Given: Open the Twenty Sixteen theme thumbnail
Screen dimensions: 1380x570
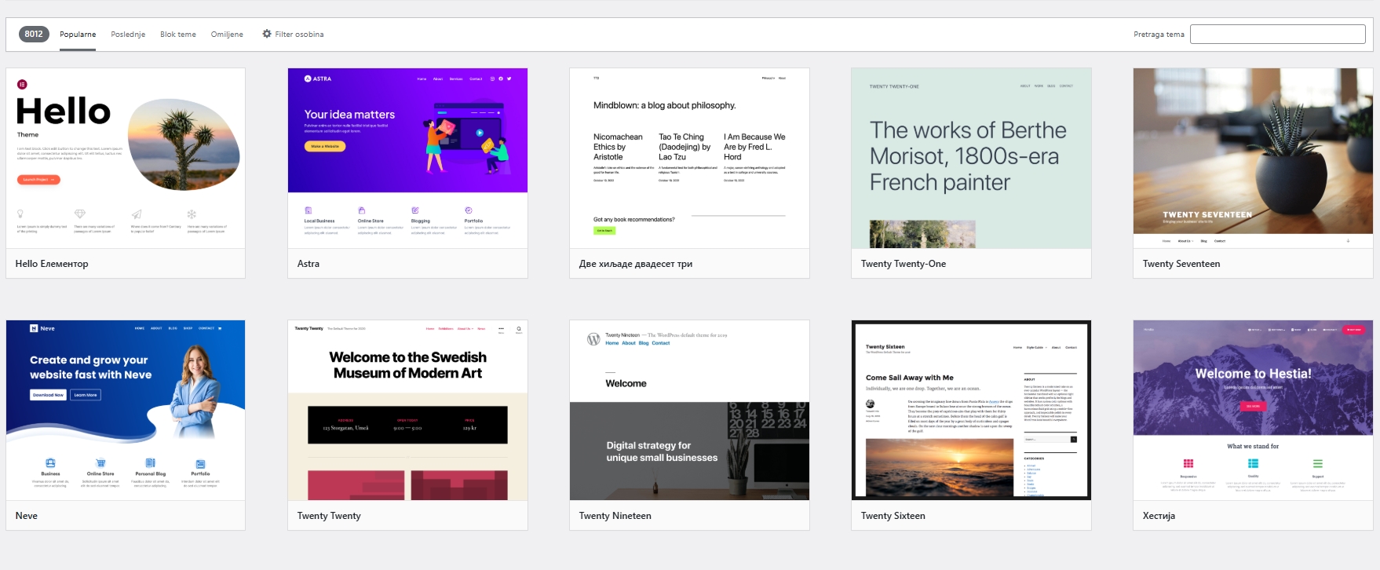Looking at the screenshot, I should click(x=971, y=410).
